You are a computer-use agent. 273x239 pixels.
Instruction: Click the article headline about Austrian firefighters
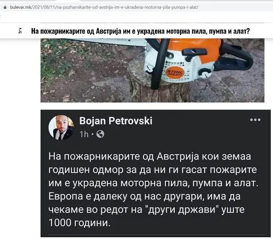140,31
